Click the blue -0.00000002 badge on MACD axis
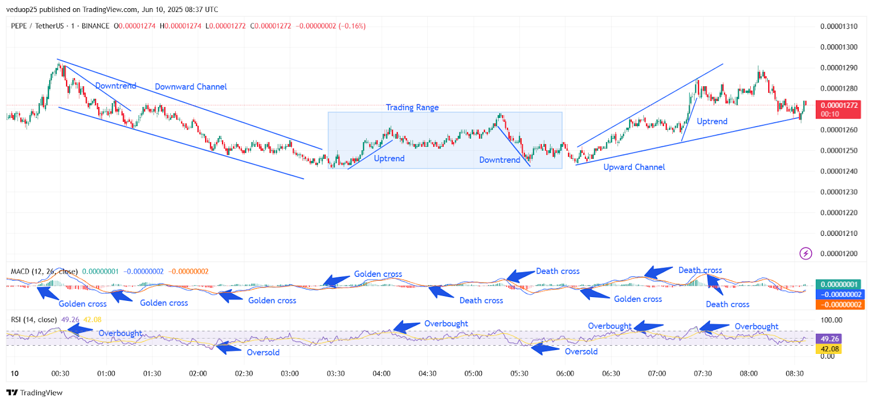The height and width of the screenshot is (403, 873). (x=840, y=294)
